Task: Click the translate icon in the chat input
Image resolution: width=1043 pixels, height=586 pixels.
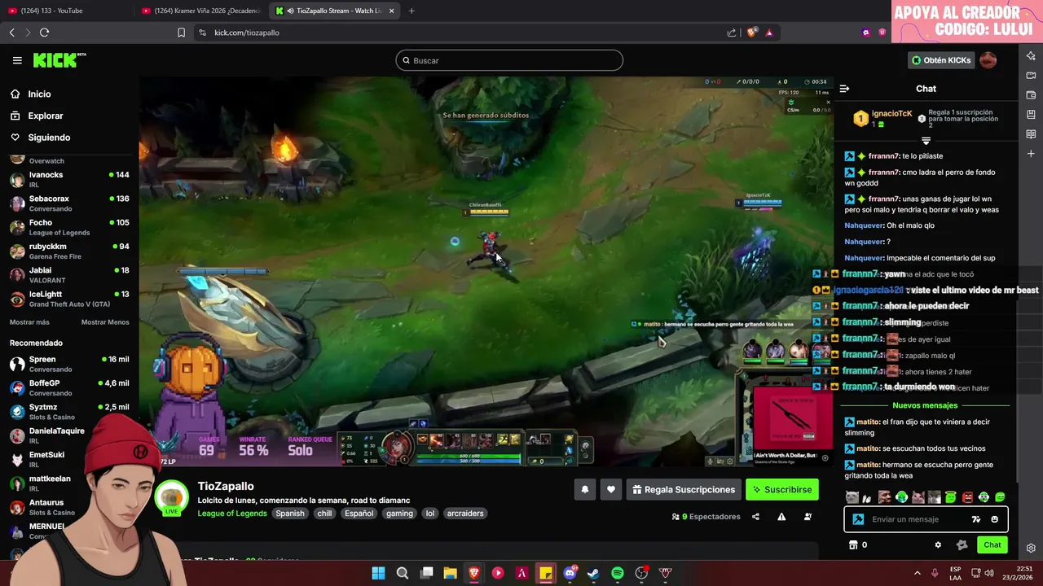Action: pyautogui.click(x=976, y=519)
